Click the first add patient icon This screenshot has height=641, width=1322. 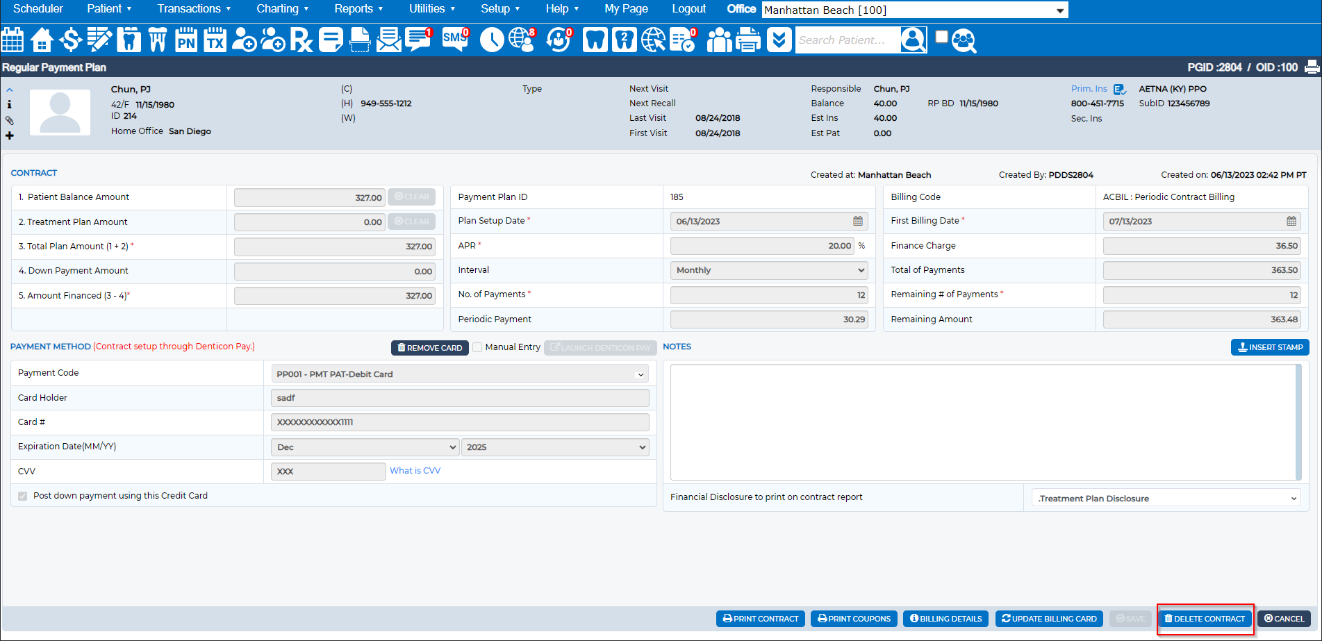coord(244,40)
